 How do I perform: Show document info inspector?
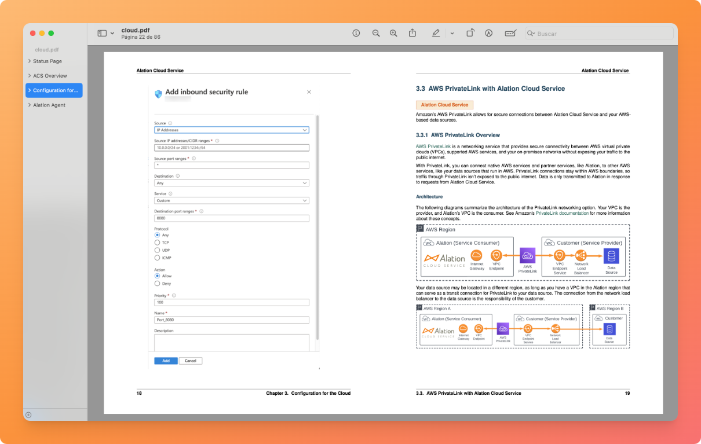click(x=356, y=34)
